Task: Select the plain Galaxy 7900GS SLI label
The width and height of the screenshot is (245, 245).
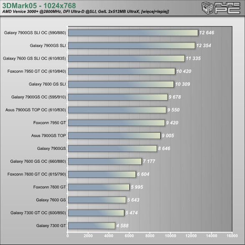Action: [x=48, y=45]
